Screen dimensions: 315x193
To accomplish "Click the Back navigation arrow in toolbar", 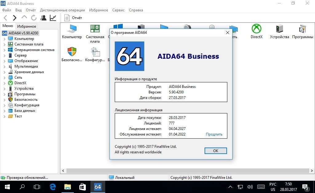I will tap(6, 18).
